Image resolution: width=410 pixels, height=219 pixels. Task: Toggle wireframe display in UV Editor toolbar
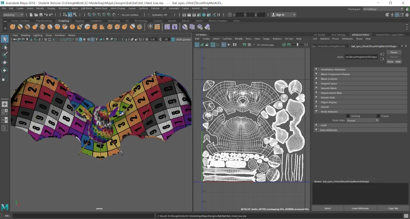pyautogui.click(x=197, y=45)
